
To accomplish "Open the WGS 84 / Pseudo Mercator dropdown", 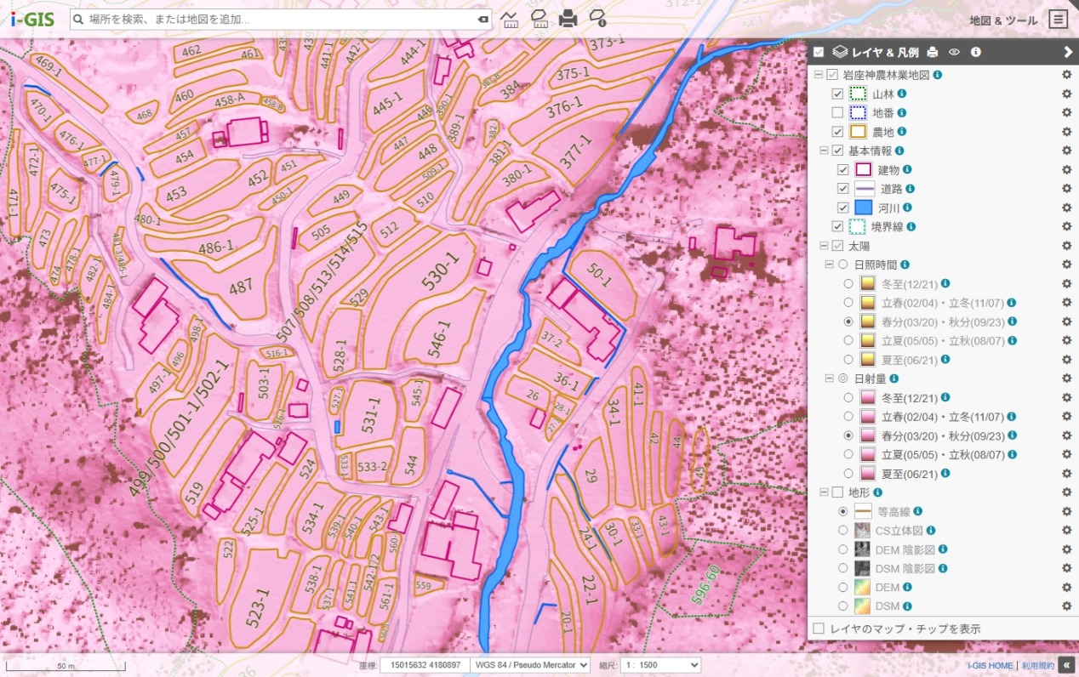I will (x=530, y=665).
